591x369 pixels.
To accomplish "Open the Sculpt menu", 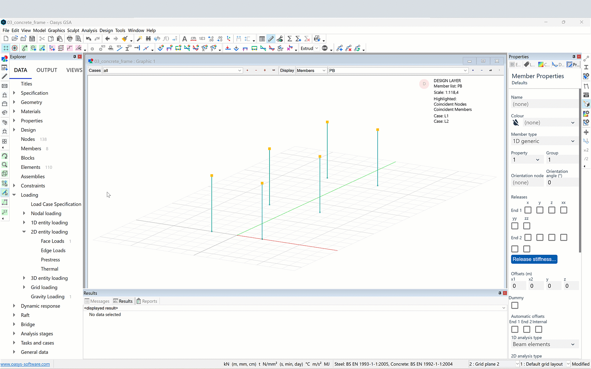I will (73, 30).
